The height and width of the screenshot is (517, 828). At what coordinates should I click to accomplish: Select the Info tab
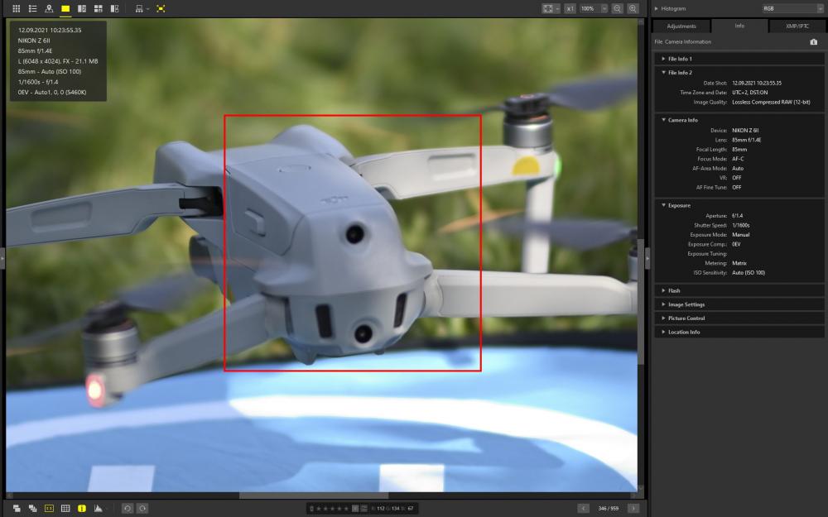739,26
